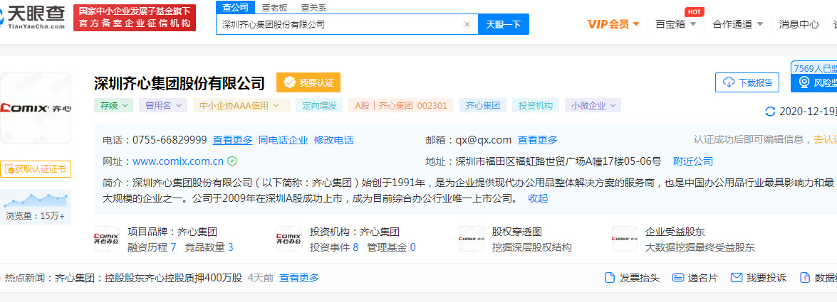The width and height of the screenshot is (837, 302).
Task: Click the 风险监控 button
Action: pos(814,82)
